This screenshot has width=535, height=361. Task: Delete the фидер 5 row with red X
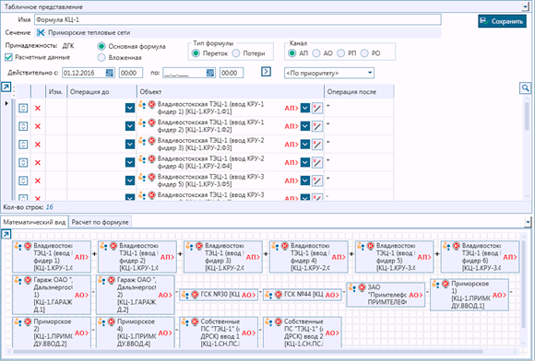coord(38,180)
